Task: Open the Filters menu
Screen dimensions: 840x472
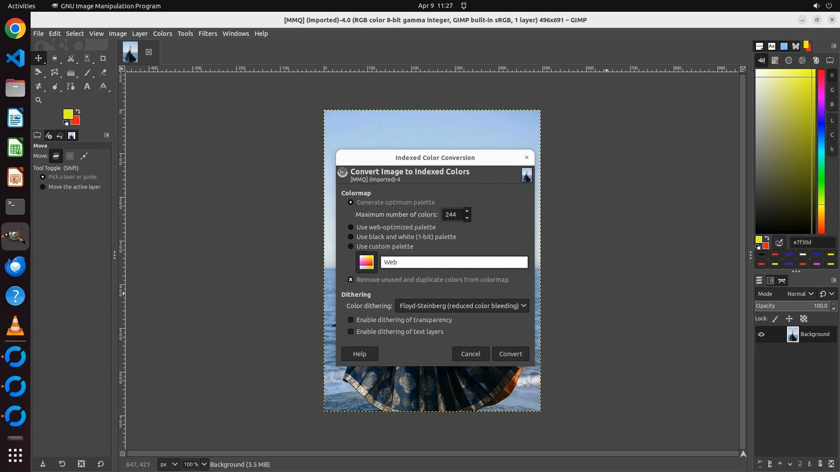Action: [x=207, y=34]
